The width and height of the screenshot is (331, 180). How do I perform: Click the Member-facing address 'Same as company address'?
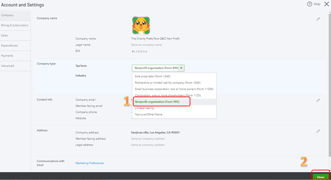(x=148, y=139)
